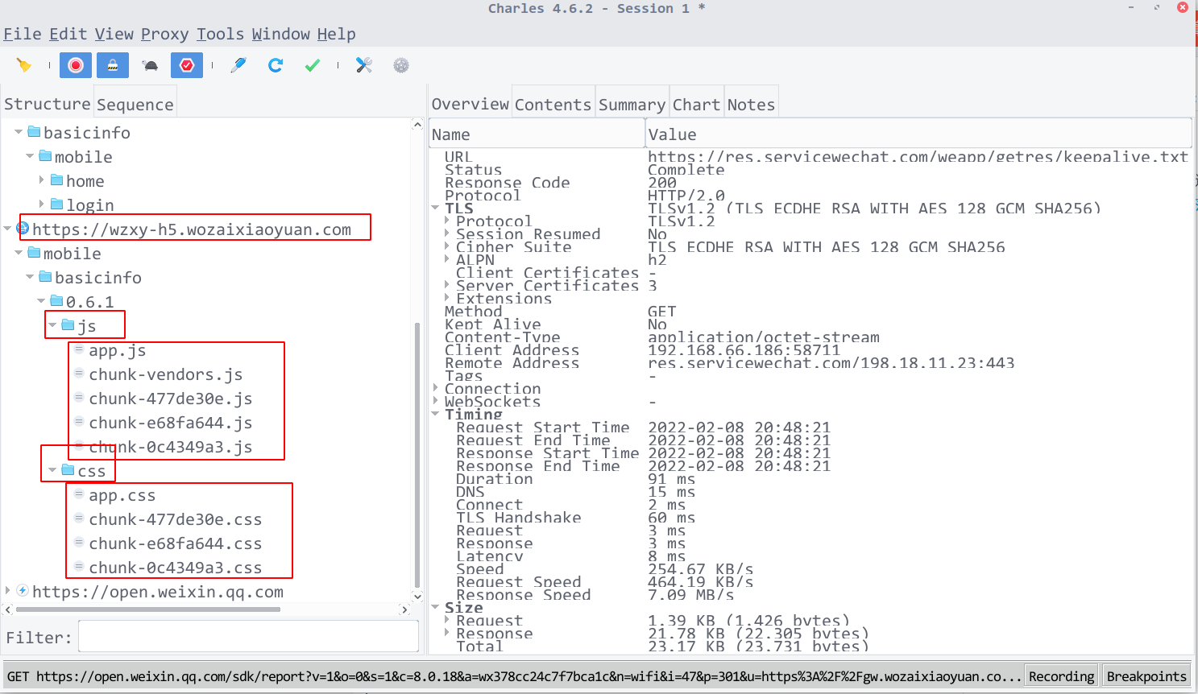Switch to the Sequence tab

click(135, 104)
